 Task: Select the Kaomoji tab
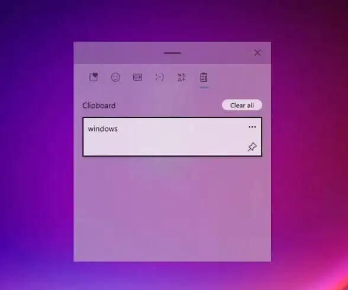pos(159,77)
